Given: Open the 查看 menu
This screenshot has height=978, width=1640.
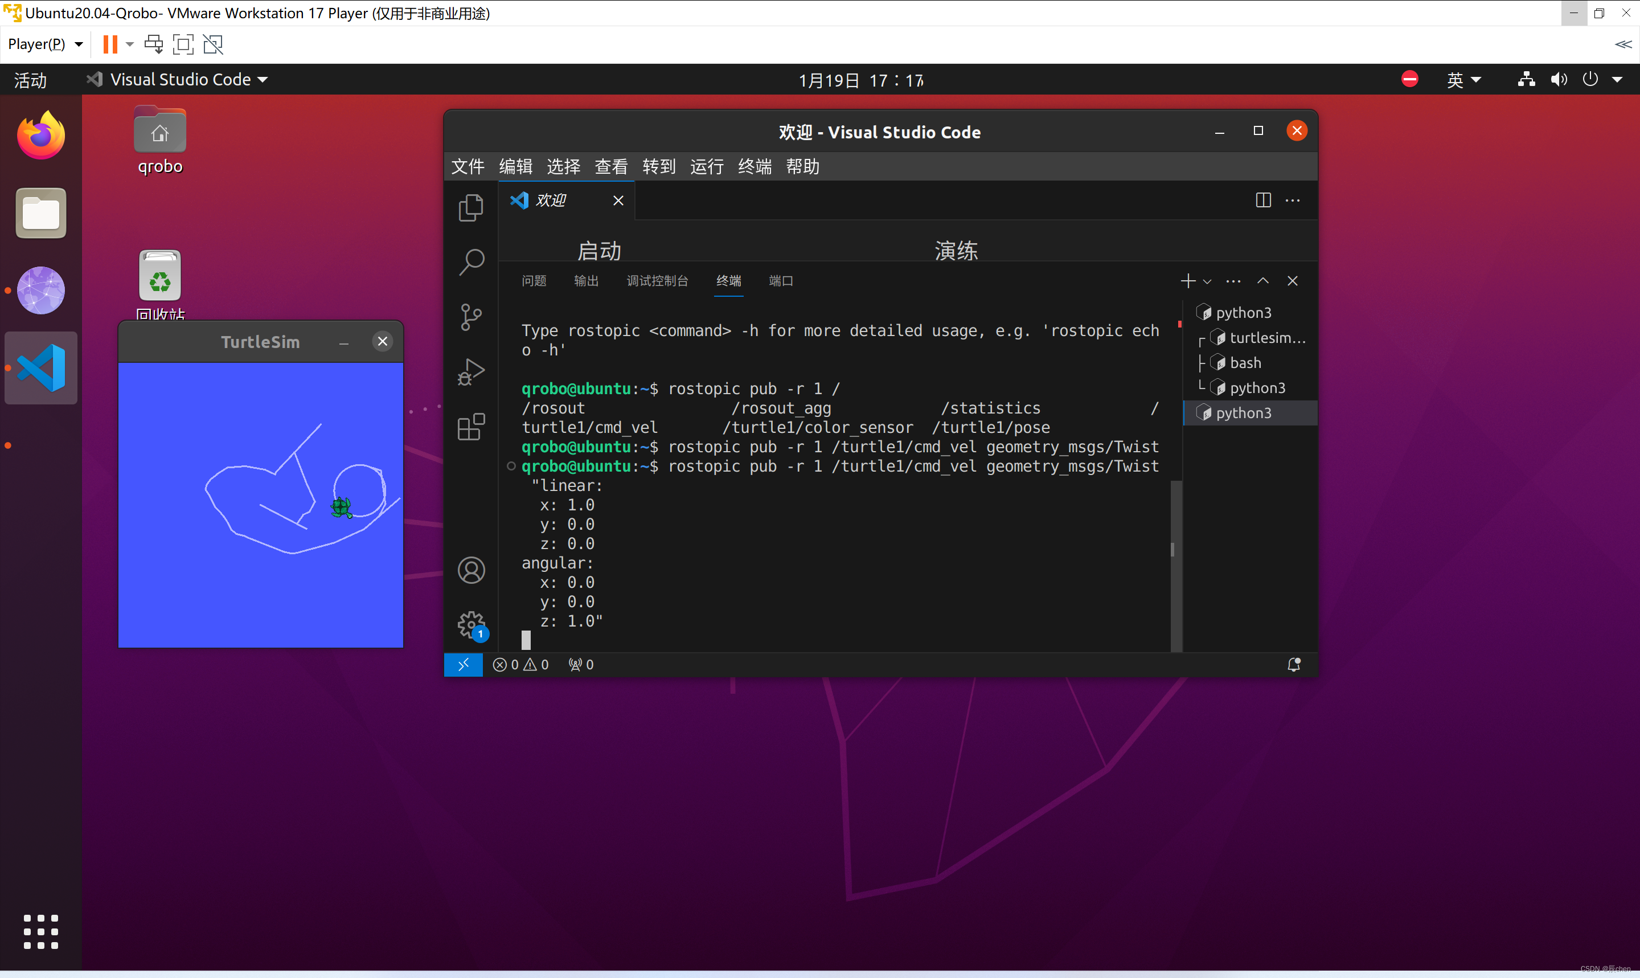Looking at the screenshot, I should [610, 167].
